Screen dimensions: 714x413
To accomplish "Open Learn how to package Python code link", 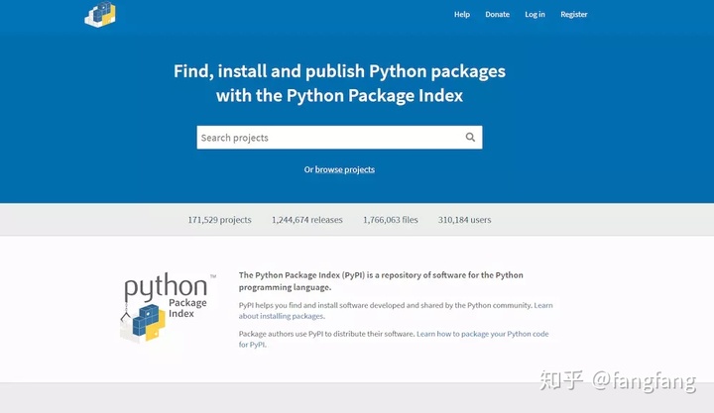I will point(394,339).
